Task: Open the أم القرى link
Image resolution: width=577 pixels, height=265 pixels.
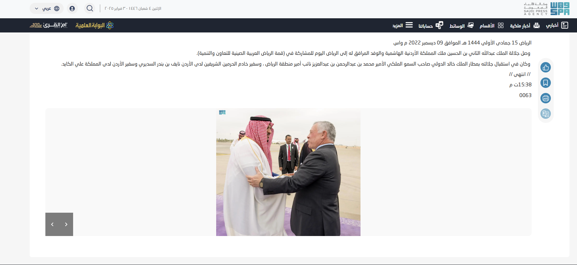Action: (49, 25)
